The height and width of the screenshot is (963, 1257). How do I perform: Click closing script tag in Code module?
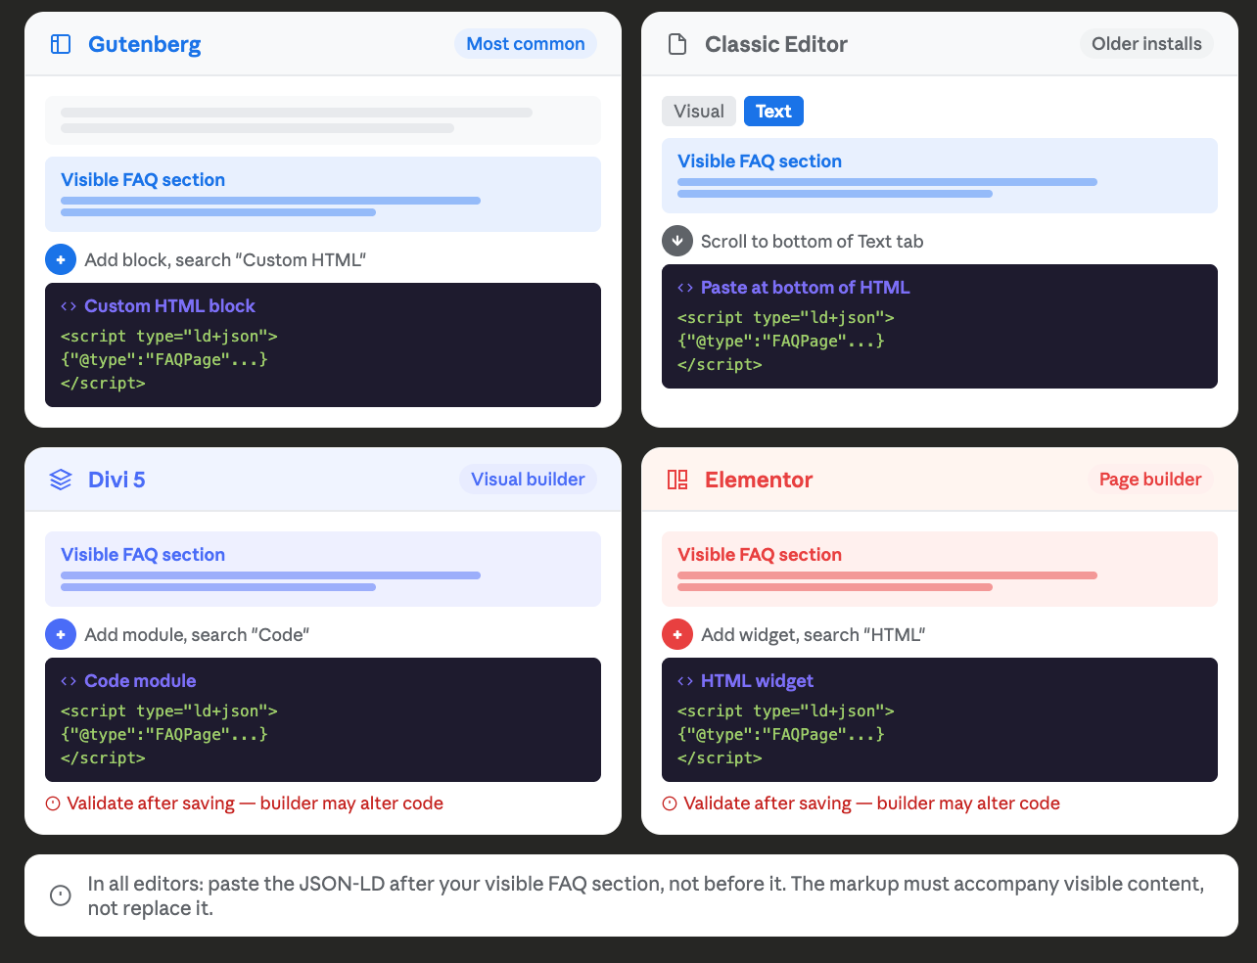tap(103, 758)
